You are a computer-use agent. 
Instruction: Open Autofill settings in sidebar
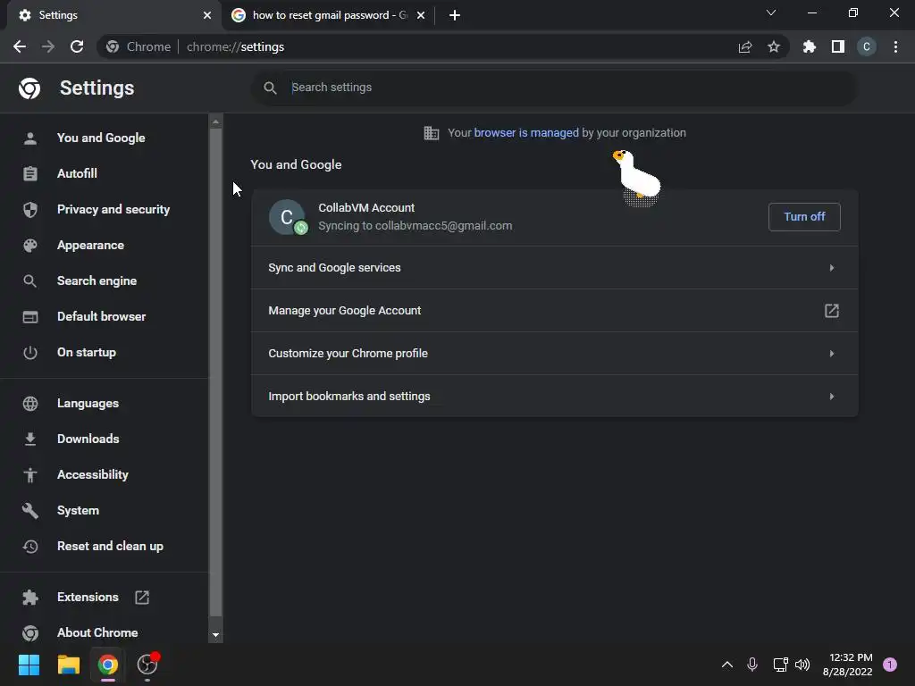tap(77, 174)
